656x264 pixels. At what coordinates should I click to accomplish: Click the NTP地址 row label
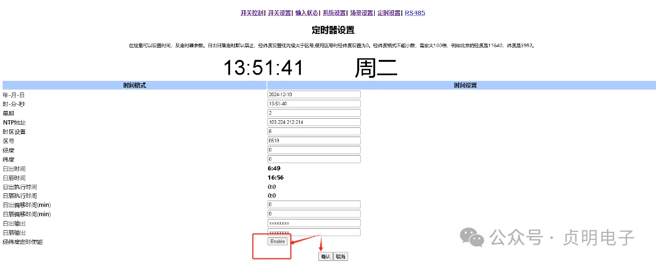pyautogui.click(x=14, y=123)
